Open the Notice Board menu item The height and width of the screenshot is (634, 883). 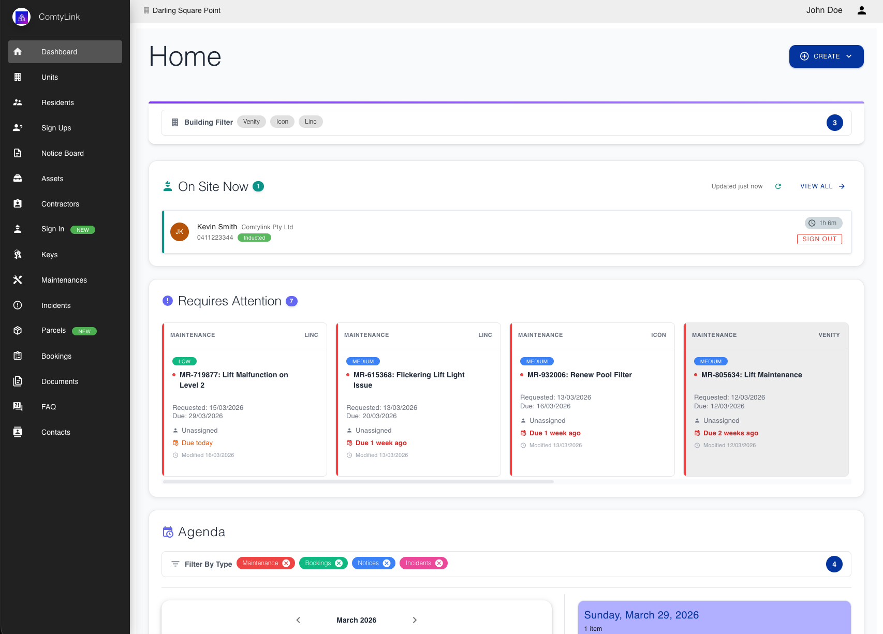tap(65, 153)
